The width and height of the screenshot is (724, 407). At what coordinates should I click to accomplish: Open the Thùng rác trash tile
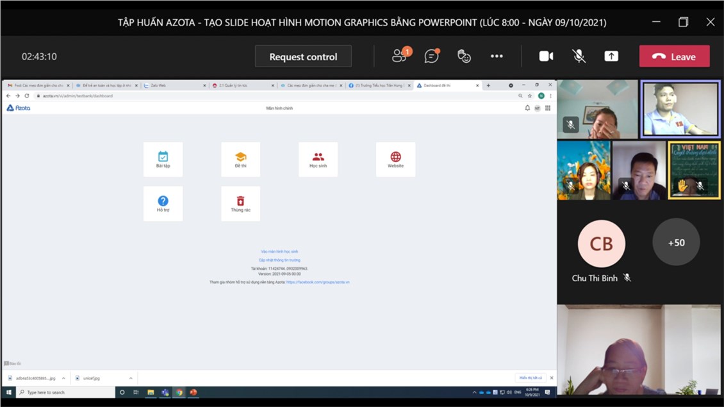(x=240, y=204)
